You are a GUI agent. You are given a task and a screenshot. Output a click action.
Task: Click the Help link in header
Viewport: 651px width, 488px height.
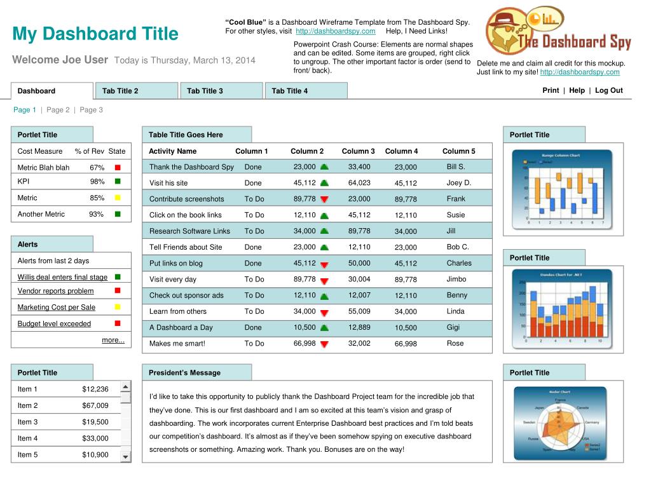click(x=577, y=90)
